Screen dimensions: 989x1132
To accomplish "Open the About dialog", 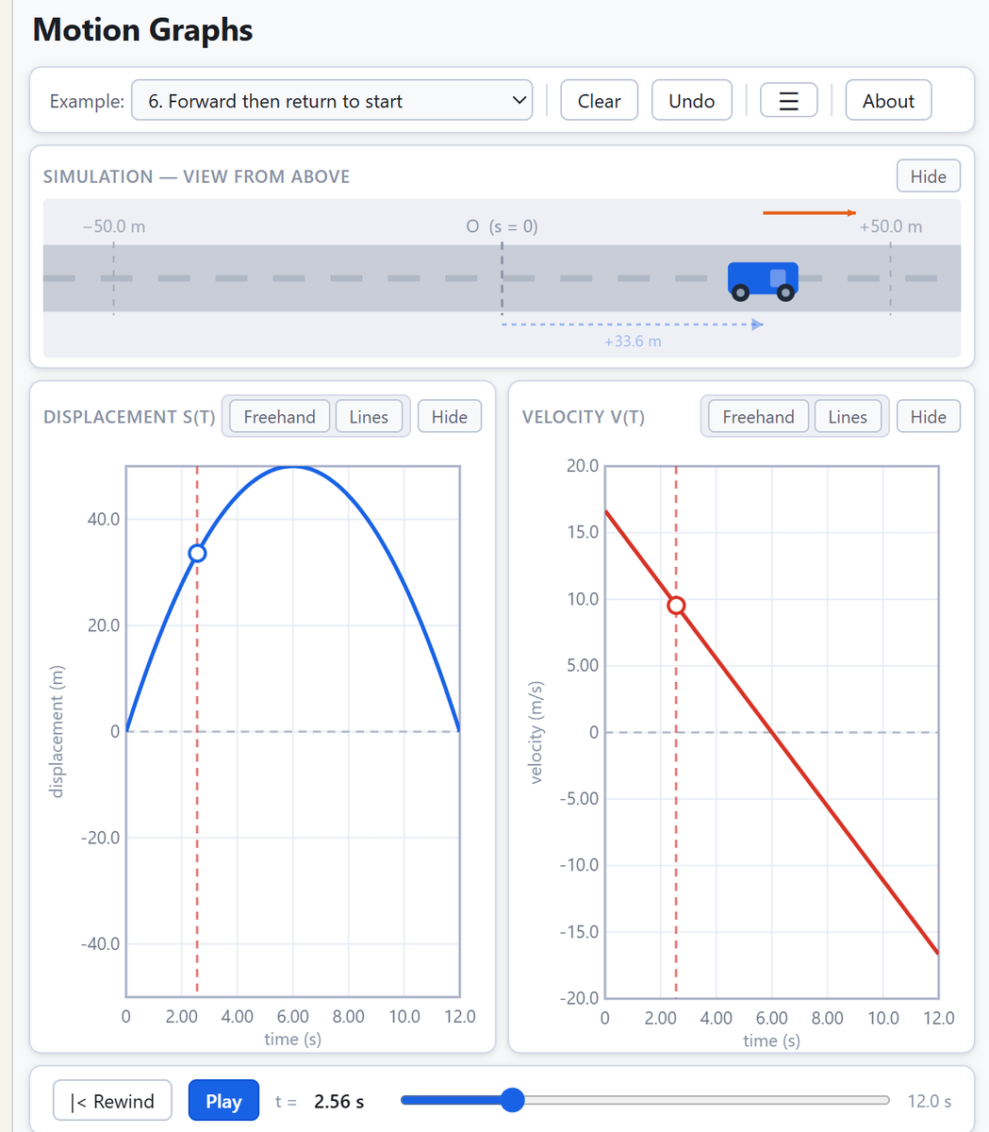I will click(x=888, y=101).
